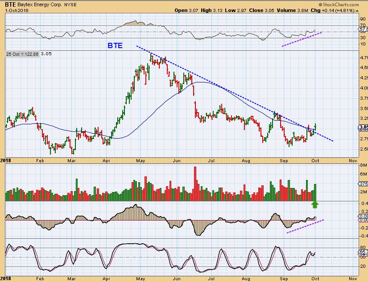Screen dimensions: 368x282
Task: Click the Sep label under price panel
Action: tap(284, 161)
